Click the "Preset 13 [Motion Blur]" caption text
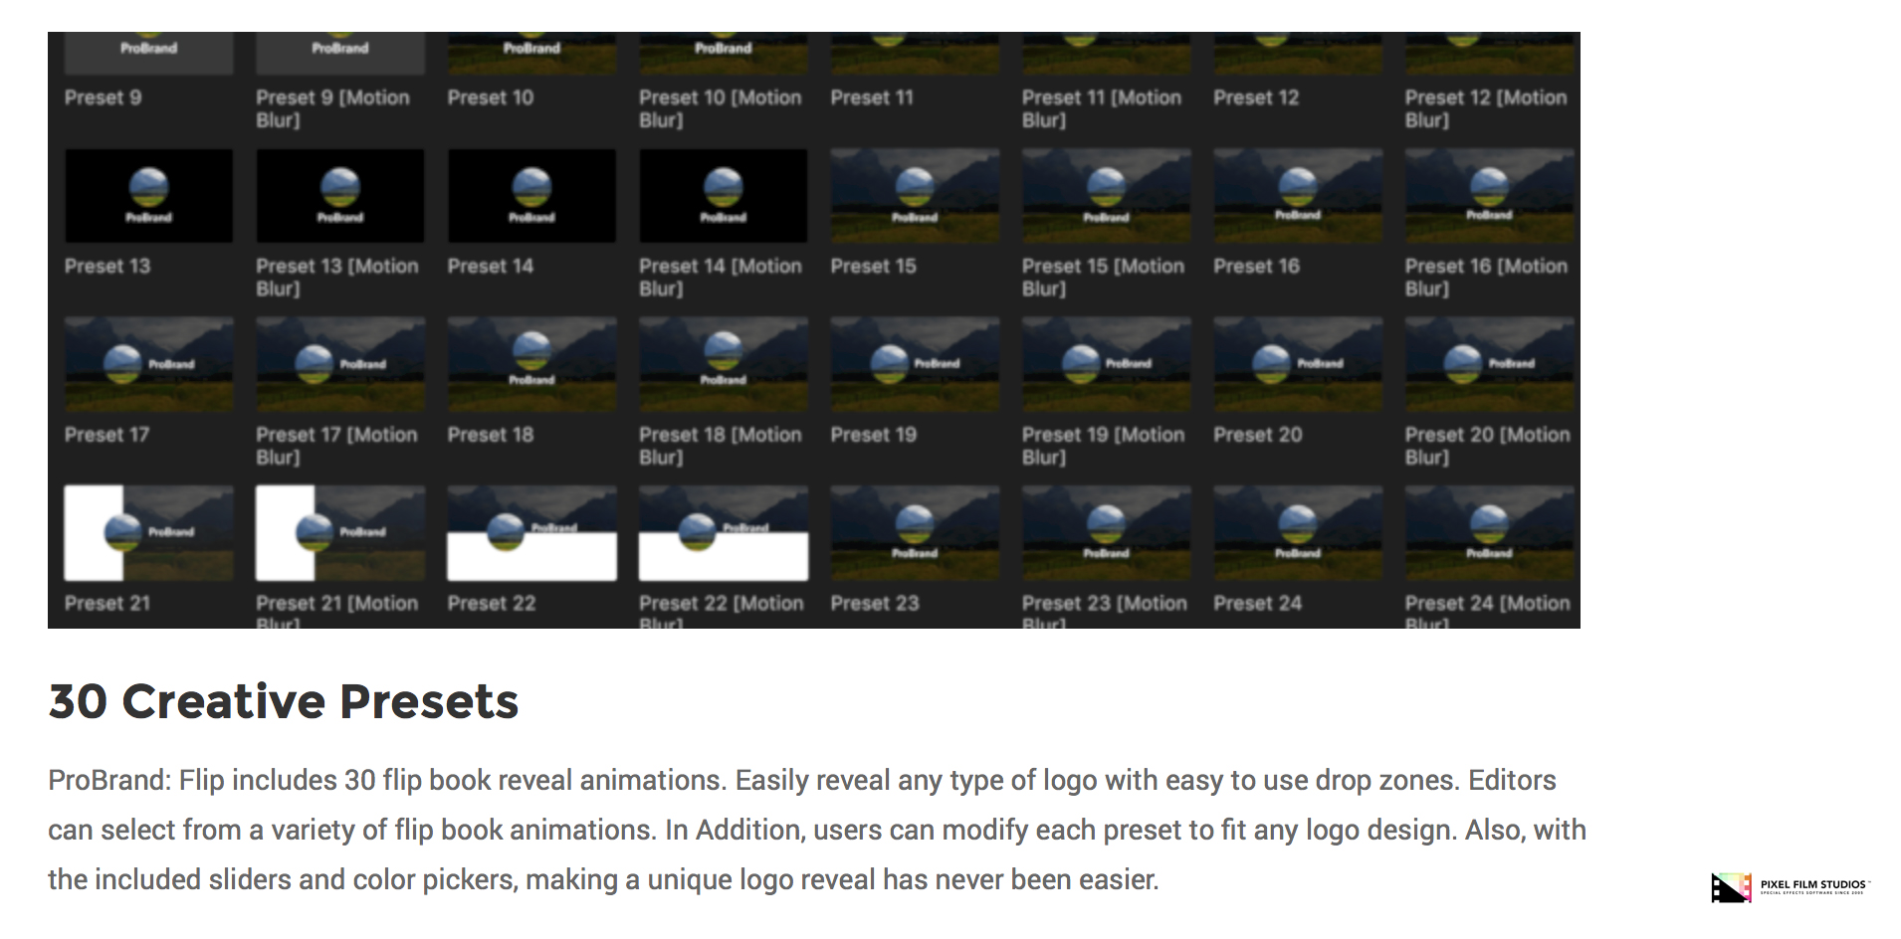 [337, 278]
